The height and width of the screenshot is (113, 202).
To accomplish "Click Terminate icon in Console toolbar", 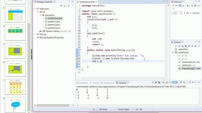I will coord(152,83).
